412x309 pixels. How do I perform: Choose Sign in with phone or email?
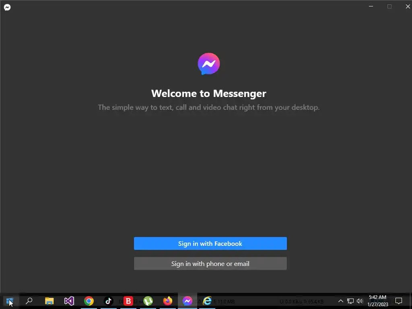pyautogui.click(x=210, y=264)
